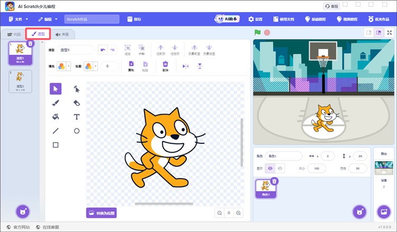Open the 填充 fill color dropdown
The height and width of the screenshot is (232, 397).
(64, 66)
